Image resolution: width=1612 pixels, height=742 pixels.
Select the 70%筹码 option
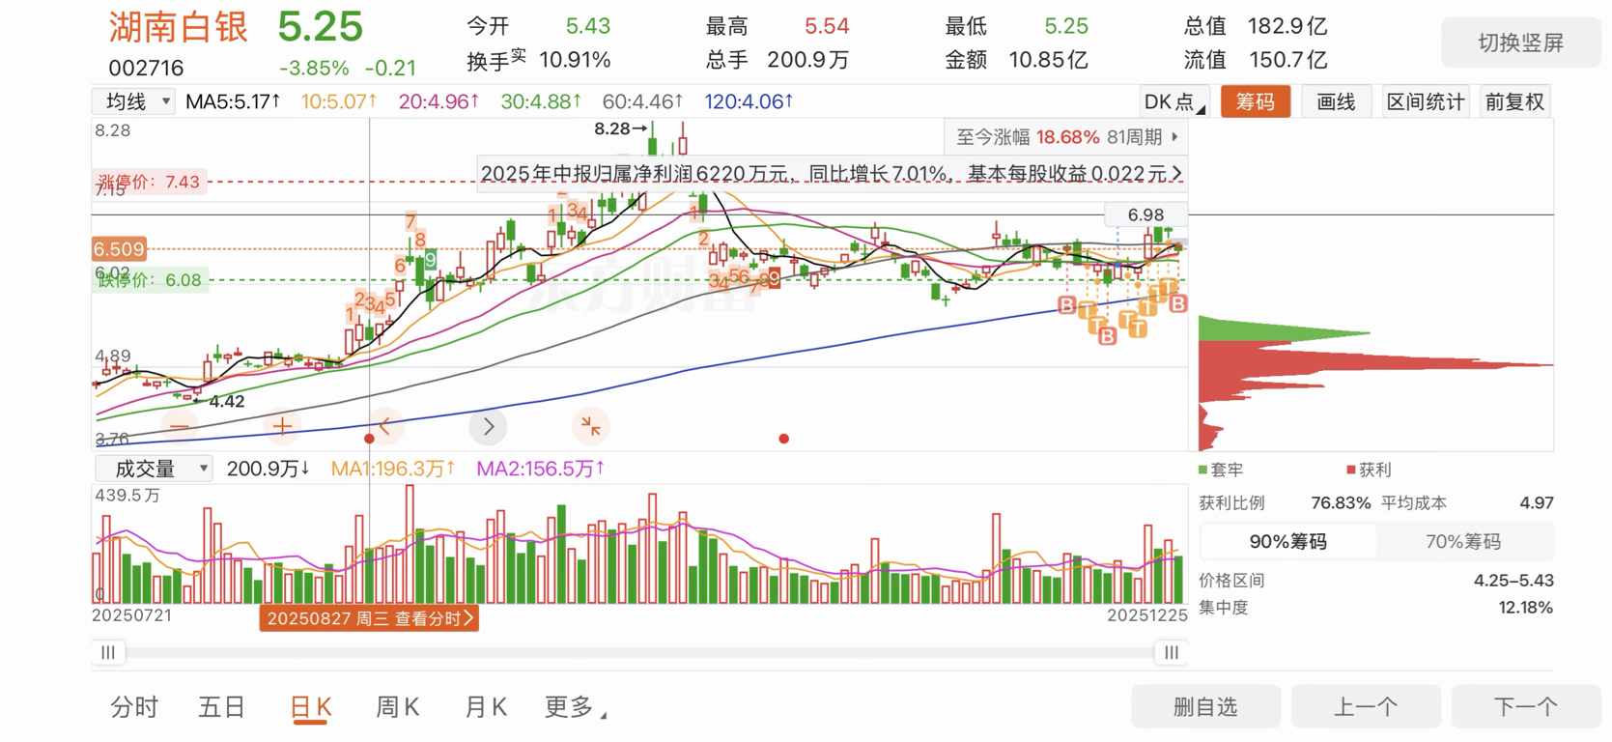tap(1463, 542)
